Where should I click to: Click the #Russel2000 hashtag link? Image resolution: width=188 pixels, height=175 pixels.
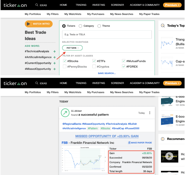(x=132, y=128)
